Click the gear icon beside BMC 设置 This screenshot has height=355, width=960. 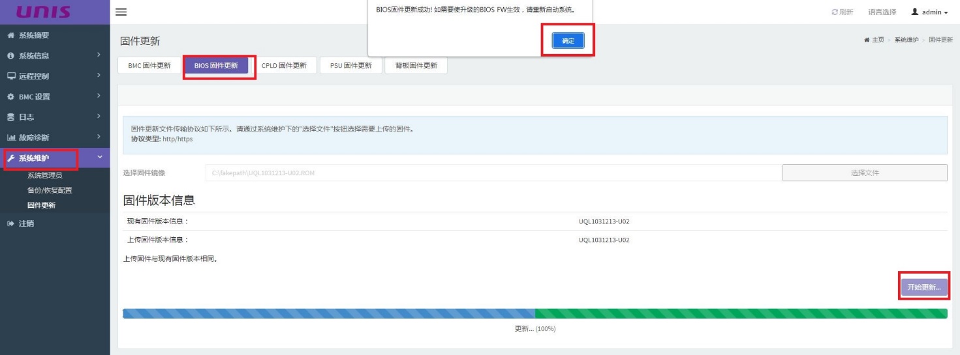click(x=10, y=97)
